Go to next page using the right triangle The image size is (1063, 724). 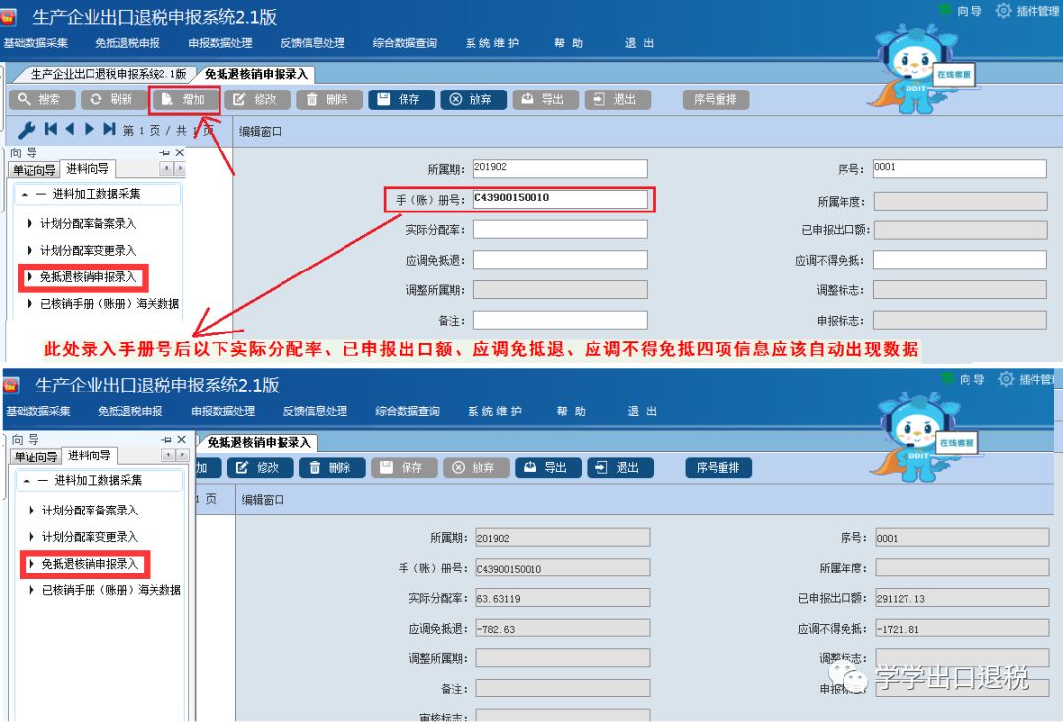click(89, 129)
